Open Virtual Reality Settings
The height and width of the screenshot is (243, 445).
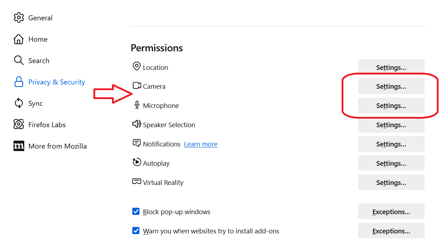pos(391,183)
